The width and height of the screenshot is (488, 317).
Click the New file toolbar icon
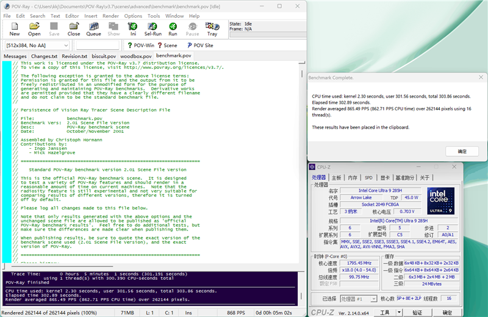click(x=14, y=29)
